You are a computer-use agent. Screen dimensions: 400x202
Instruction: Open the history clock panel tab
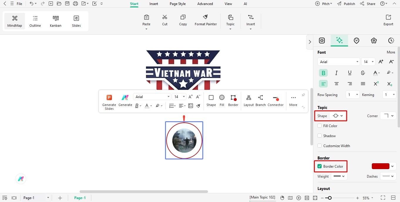pos(391,41)
